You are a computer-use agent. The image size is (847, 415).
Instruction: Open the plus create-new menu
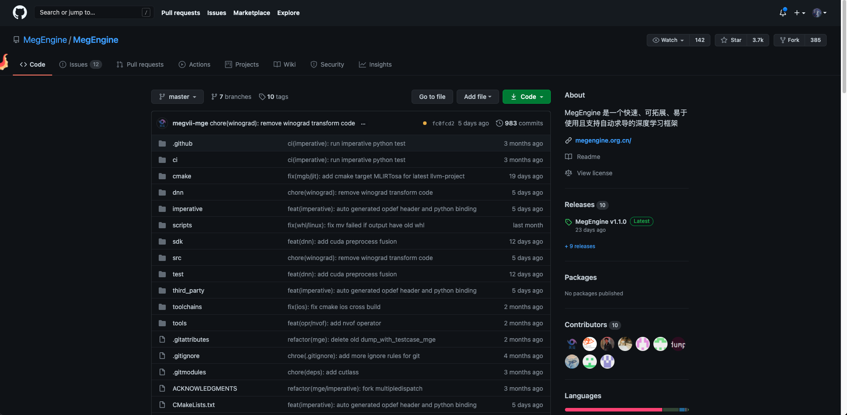click(x=799, y=13)
